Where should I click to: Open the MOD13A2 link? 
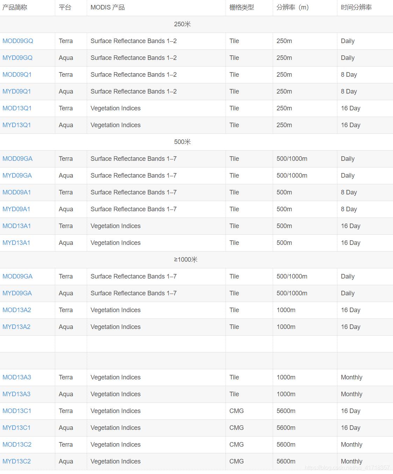[x=17, y=310]
